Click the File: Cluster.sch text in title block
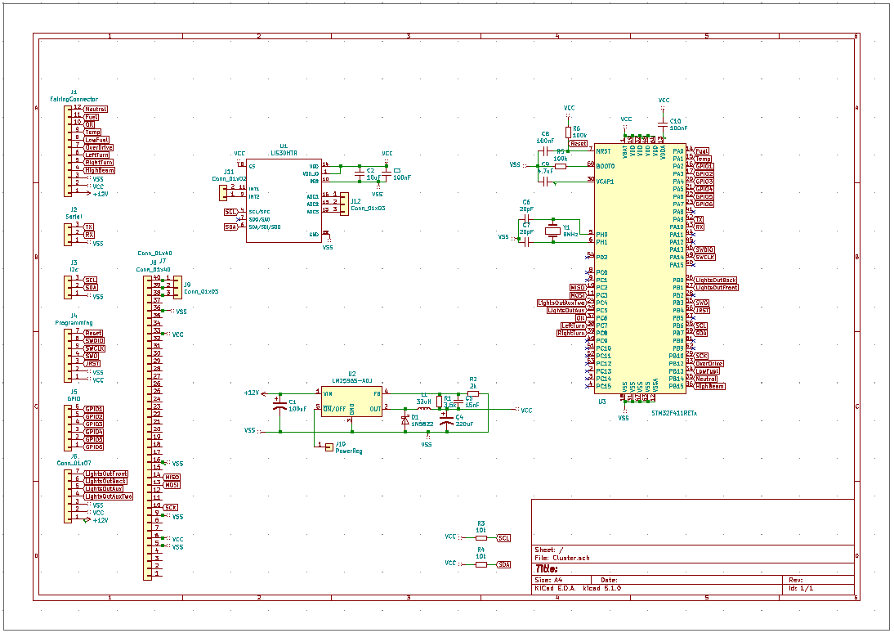 coord(561,559)
